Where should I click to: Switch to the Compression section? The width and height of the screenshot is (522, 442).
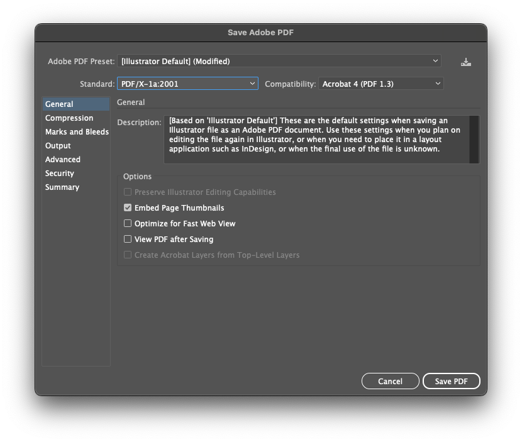(69, 118)
